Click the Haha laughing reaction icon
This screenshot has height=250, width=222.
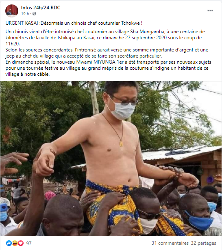pos(15,243)
